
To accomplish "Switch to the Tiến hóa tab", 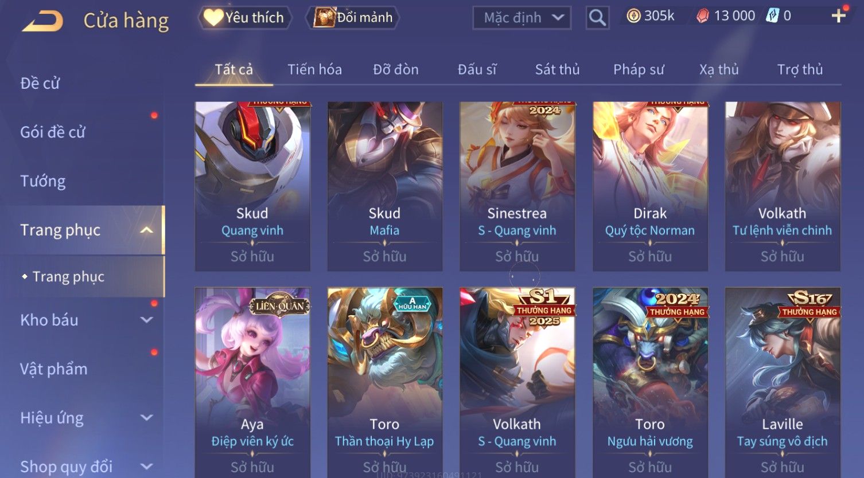I will coord(314,69).
